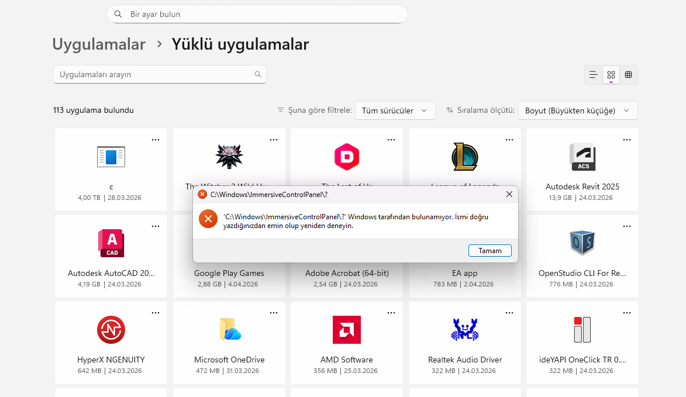Viewport: 686px width, 397px height.
Task: Open more options for Autodesk Revit 2025
Action: 627,140
